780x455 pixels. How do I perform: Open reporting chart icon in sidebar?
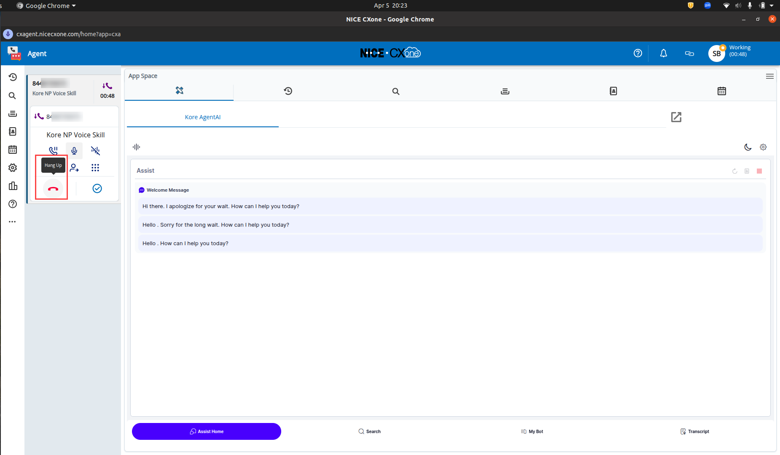pos(13,186)
